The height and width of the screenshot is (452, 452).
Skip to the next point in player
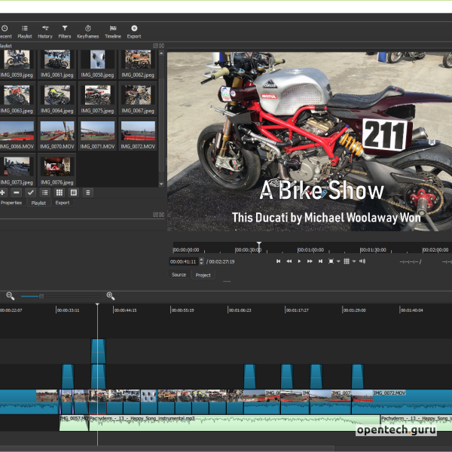pos(320,261)
